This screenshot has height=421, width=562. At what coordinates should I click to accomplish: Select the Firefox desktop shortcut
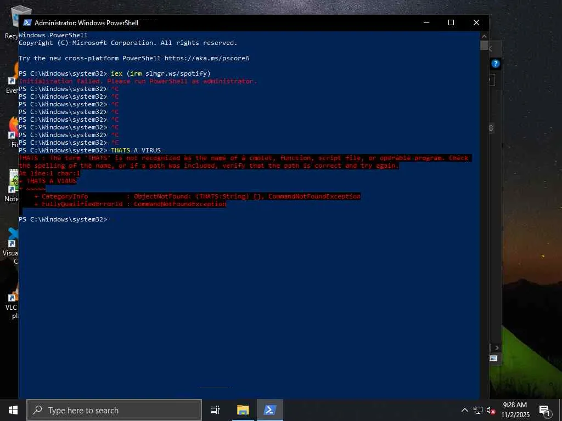tap(14, 132)
